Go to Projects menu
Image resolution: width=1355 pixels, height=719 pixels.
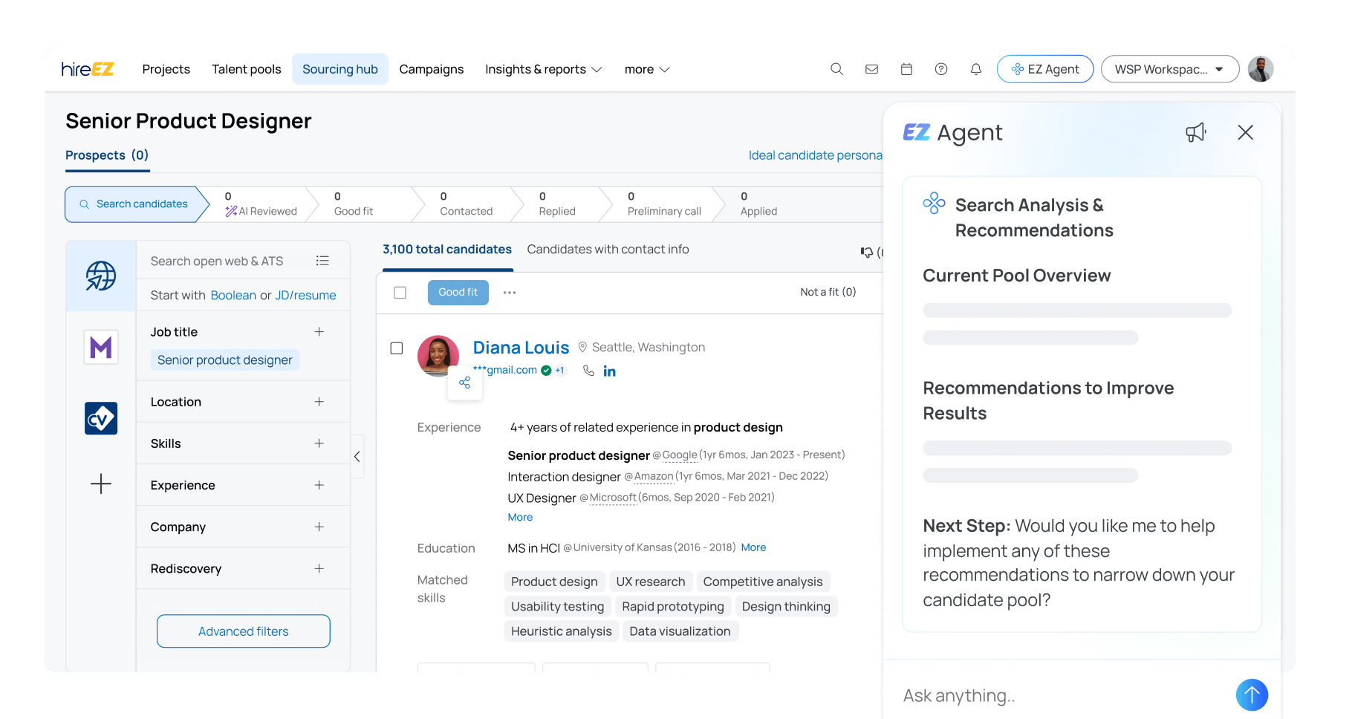tap(166, 69)
